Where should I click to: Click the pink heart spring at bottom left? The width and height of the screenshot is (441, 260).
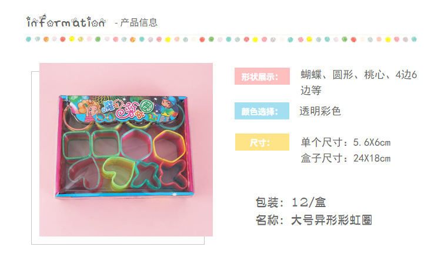(x=84, y=173)
